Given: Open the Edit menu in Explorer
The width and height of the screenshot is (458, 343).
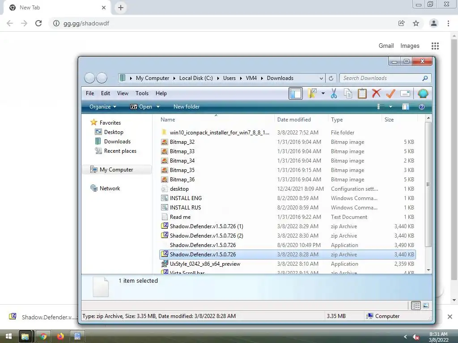Looking at the screenshot, I should (106, 93).
